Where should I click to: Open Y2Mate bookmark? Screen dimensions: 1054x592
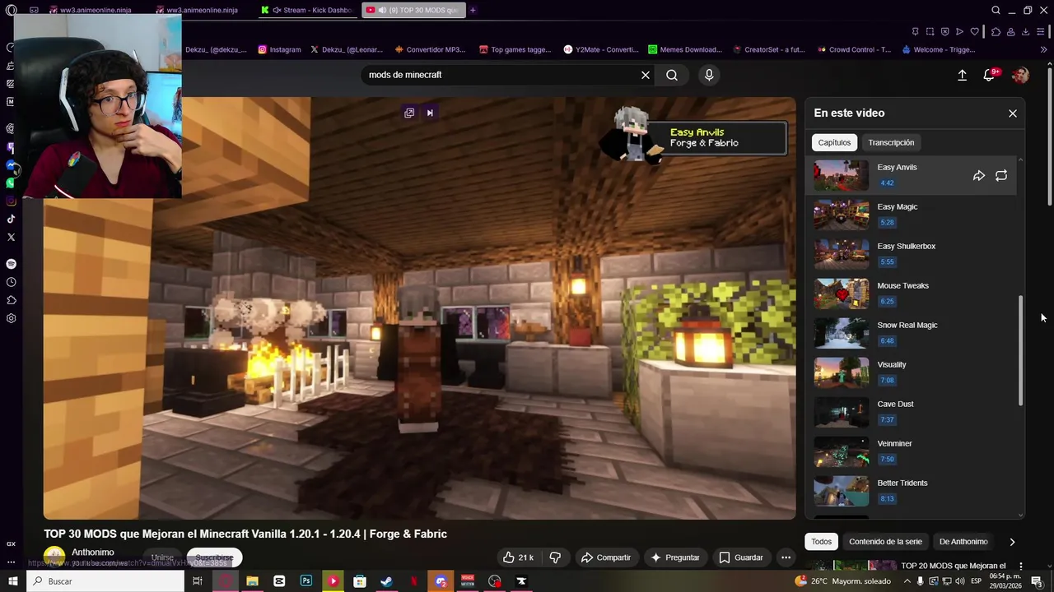coord(601,49)
